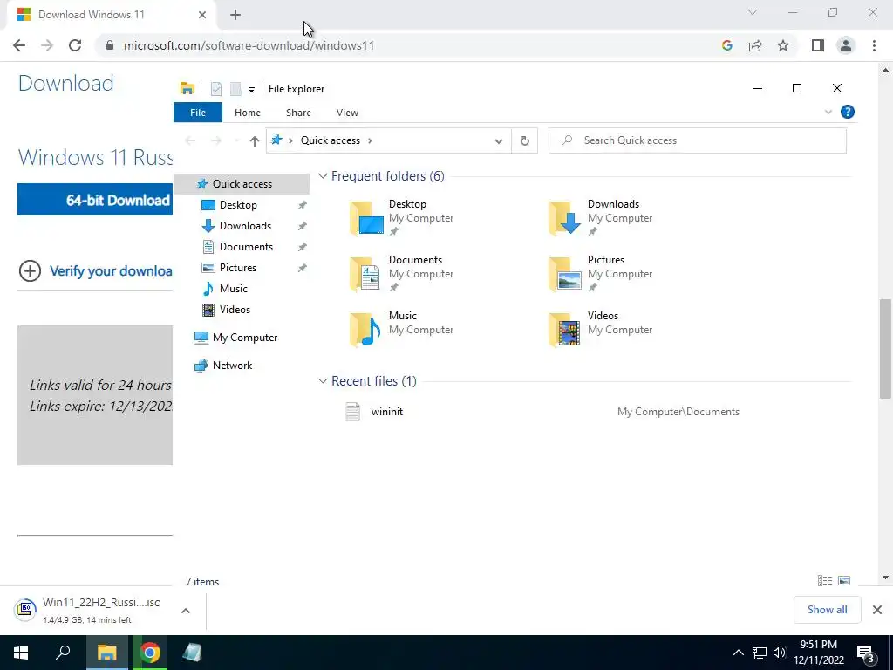Select Network in the navigation pane
Viewport: 893px width, 670px height.
click(x=232, y=366)
